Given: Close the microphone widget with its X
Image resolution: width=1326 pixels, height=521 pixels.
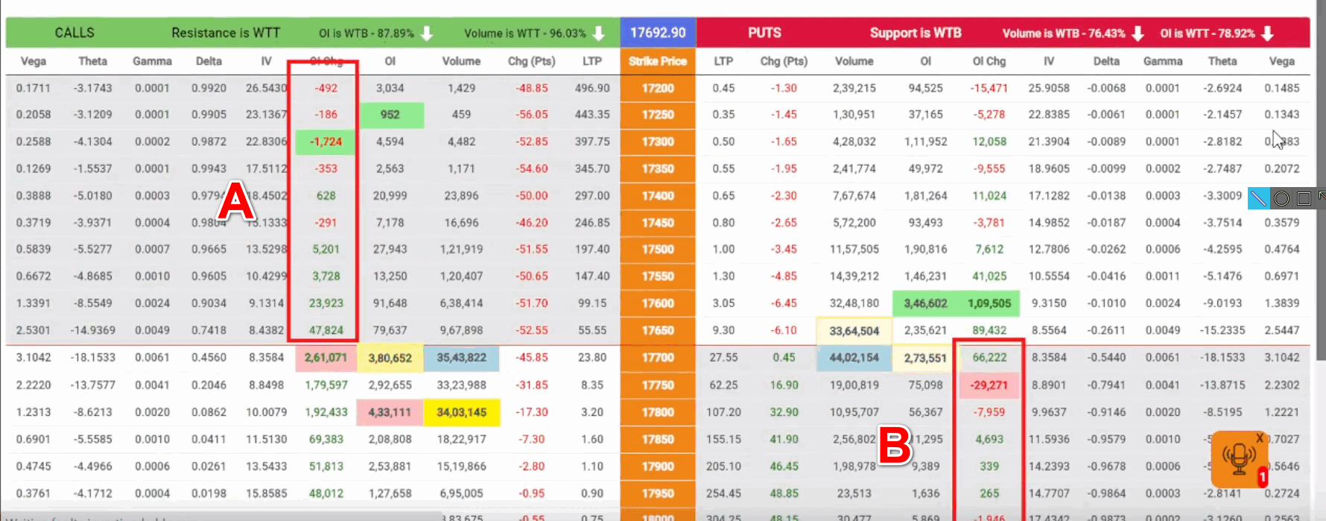Looking at the screenshot, I should [x=1260, y=438].
